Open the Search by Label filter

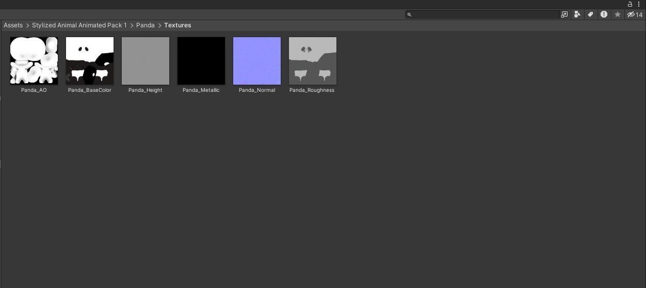(x=591, y=14)
